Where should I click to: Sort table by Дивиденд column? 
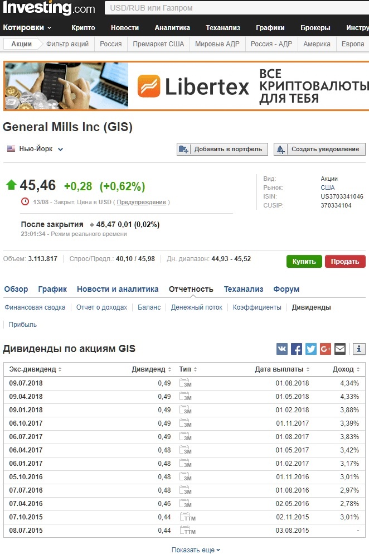pyautogui.click(x=152, y=369)
